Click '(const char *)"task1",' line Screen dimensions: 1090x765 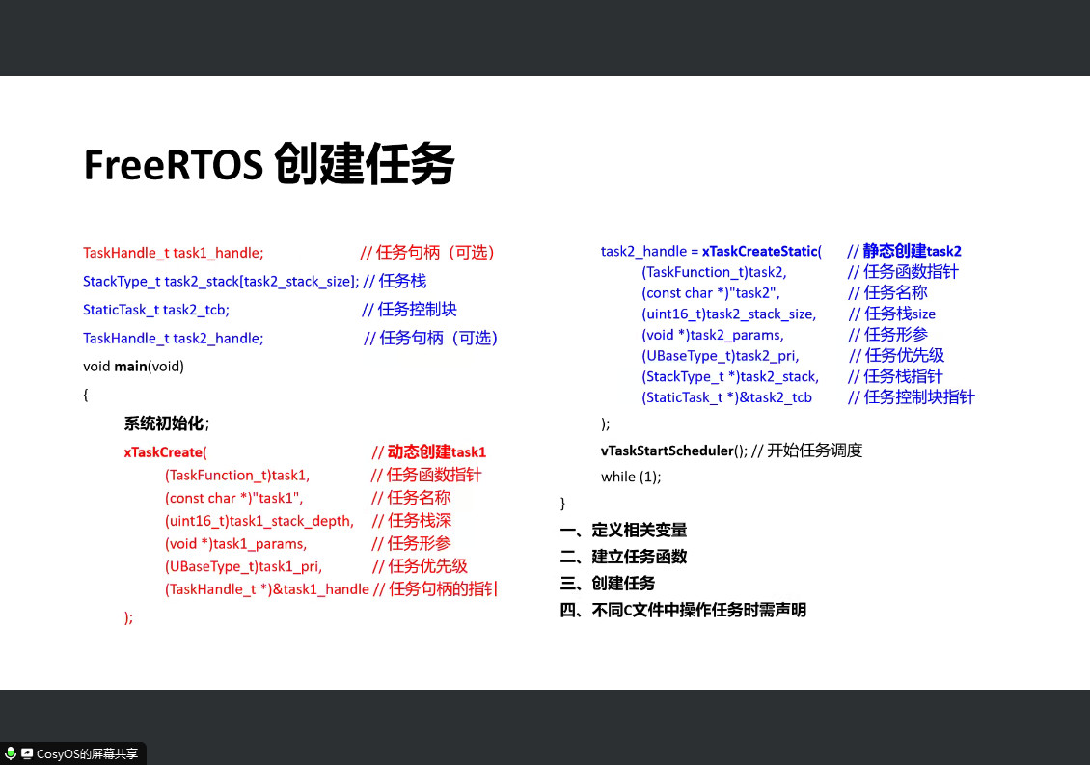[x=233, y=498]
